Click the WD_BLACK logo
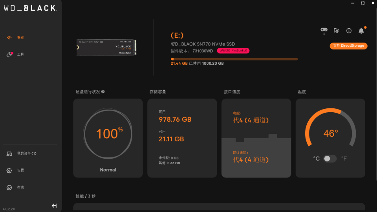This screenshot has width=377, height=212. [x=30, y=8]
